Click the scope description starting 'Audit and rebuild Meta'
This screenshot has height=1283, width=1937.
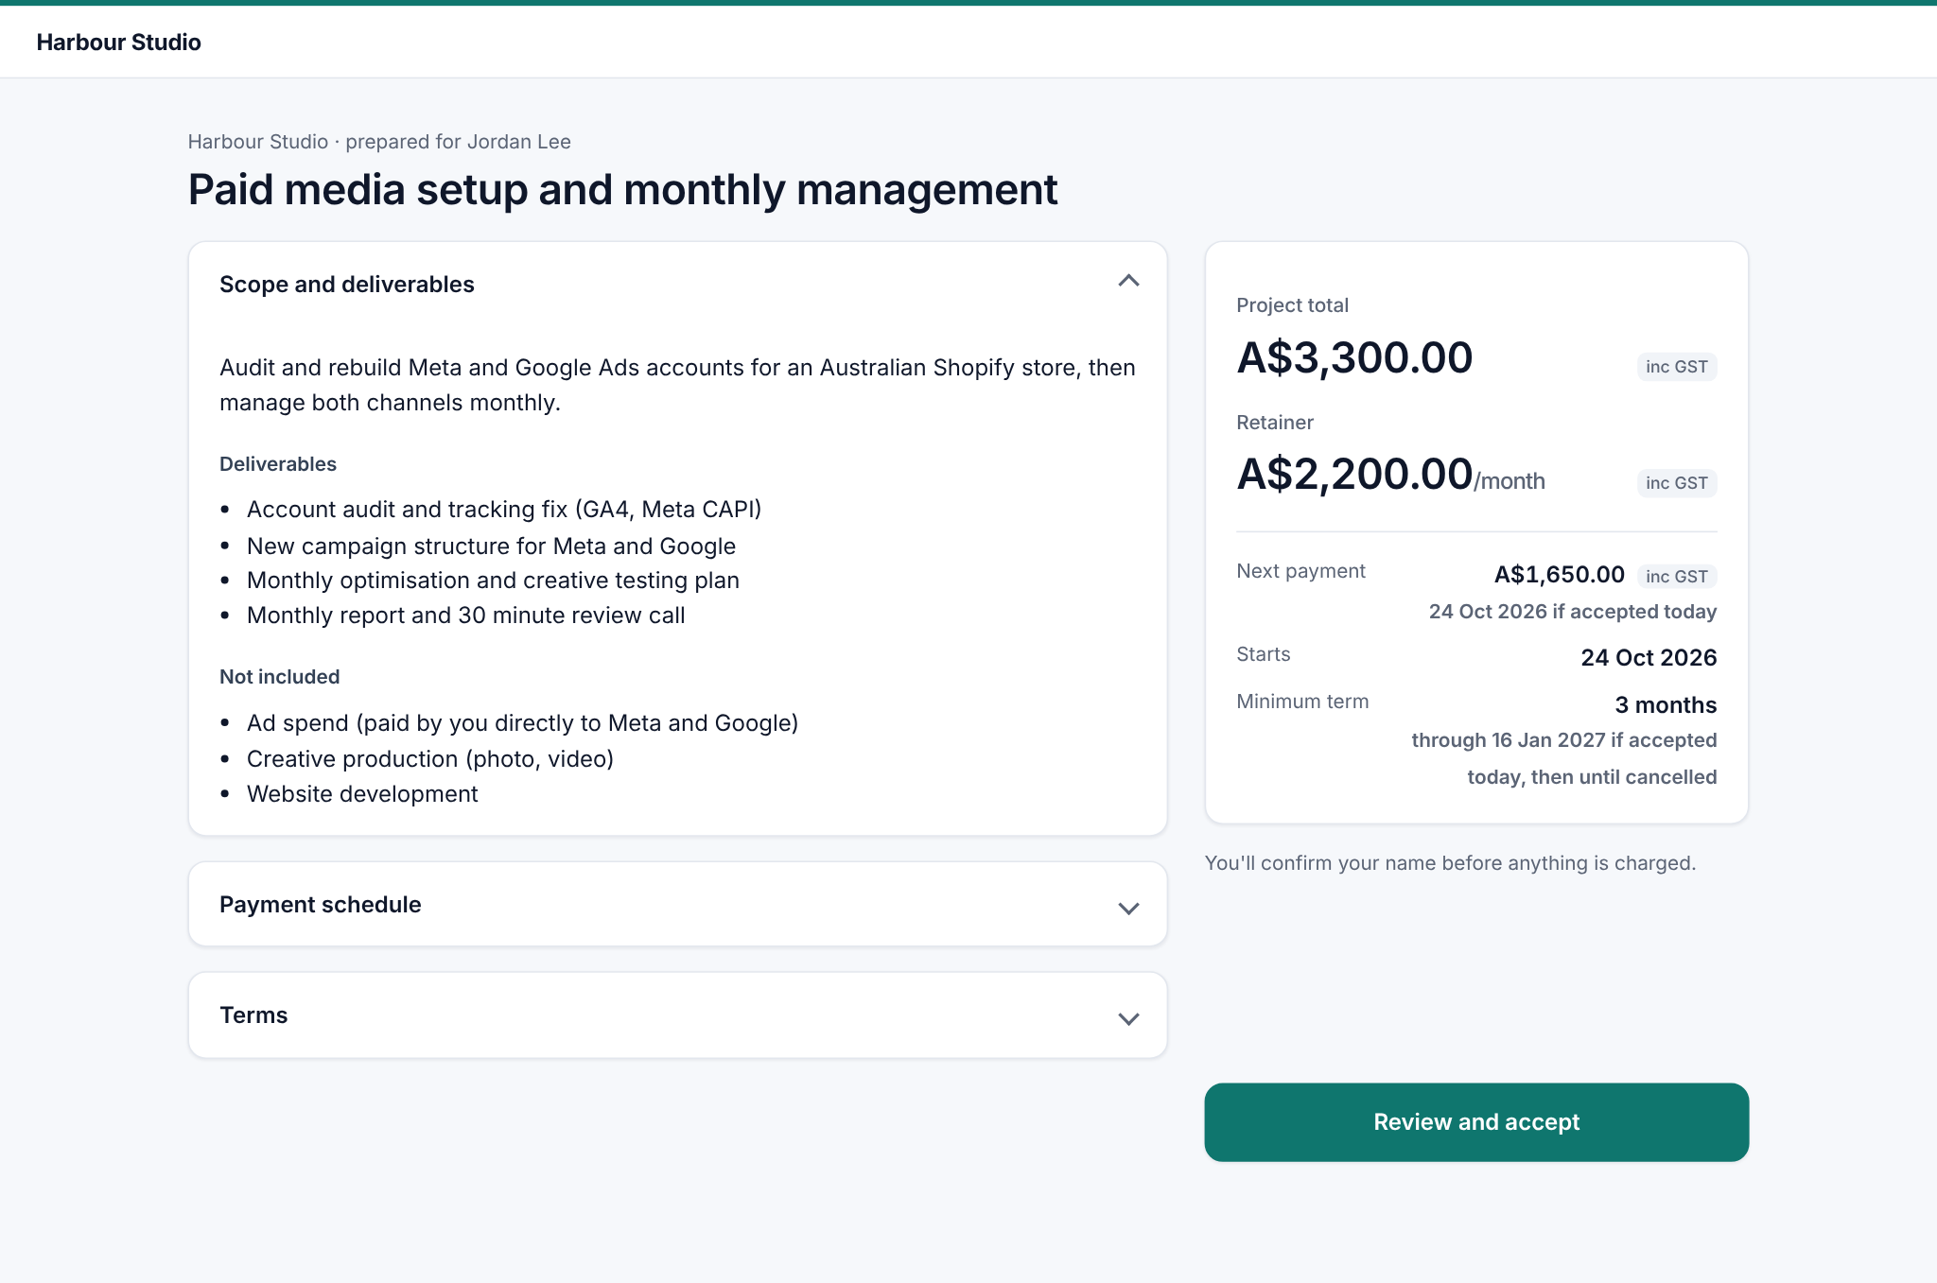tap(677, 385)
